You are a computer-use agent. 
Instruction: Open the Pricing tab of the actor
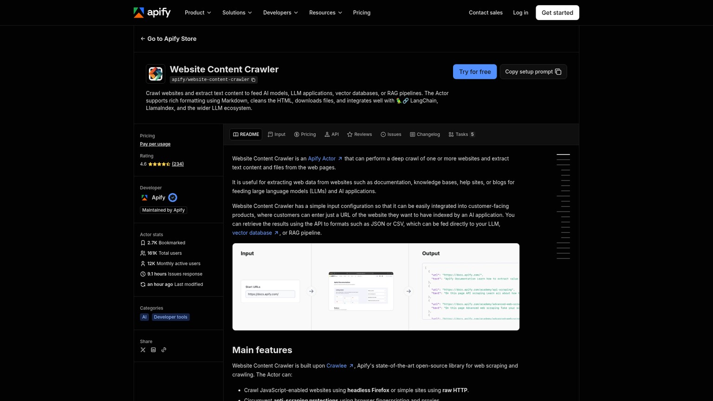(x=305, y=135)
